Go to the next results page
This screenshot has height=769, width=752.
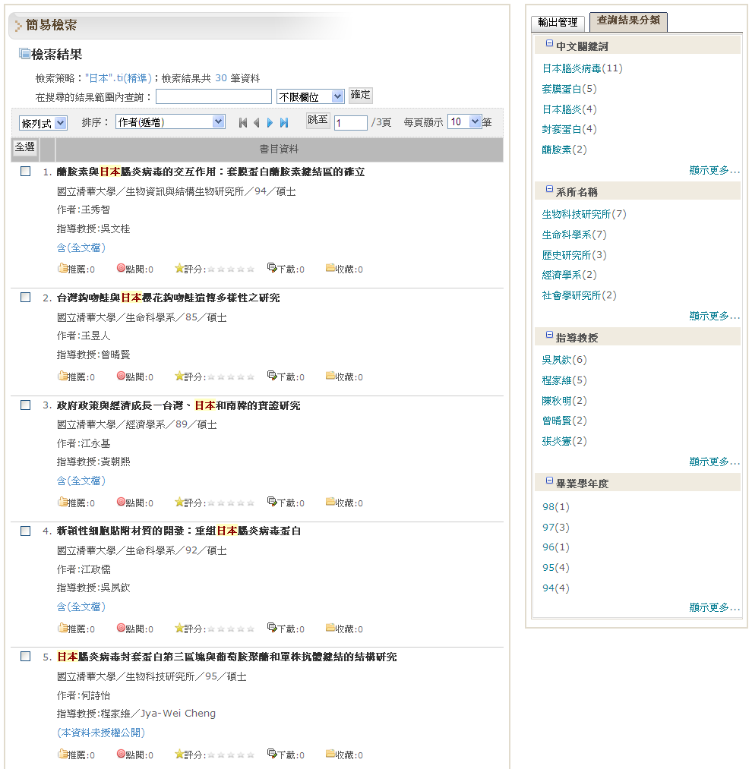[x=270, y=122]
